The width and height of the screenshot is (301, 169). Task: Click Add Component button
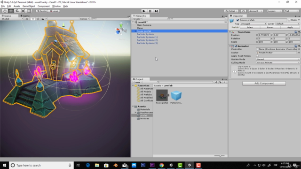pos(264,84)
